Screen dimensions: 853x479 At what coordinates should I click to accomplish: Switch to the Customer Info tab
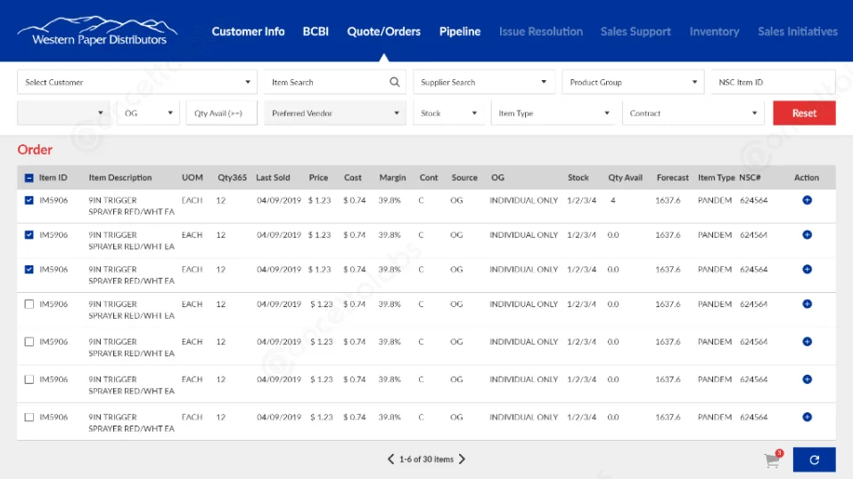pyautogui.click(x=248, y=31)
